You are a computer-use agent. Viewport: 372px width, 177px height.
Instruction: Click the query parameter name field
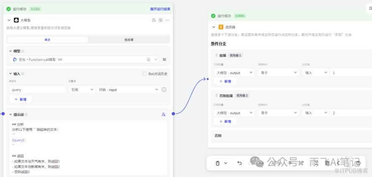click(x=37, y=90)
